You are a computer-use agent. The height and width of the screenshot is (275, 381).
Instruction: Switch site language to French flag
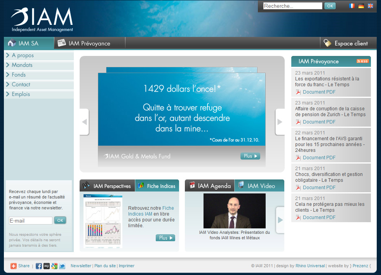tap(351, 6)
